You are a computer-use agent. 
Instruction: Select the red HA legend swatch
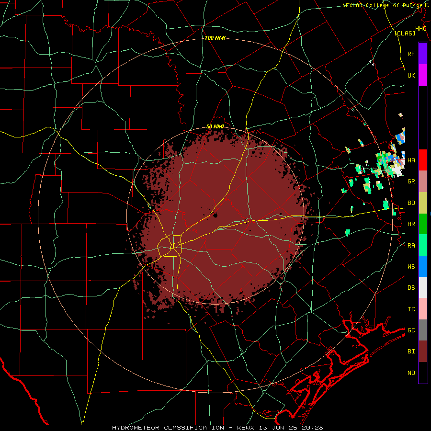pyautogui.click(x=423, y=160)
